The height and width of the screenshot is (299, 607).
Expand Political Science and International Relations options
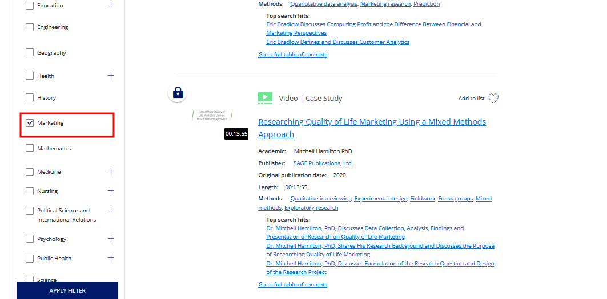pos(111,210)
